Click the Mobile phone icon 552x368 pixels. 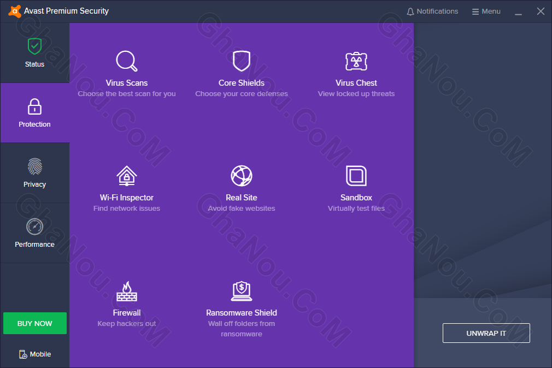pyautogui.click(x=23, y=354)
